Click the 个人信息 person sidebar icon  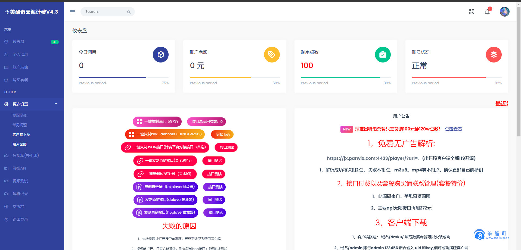coord(6,54)
